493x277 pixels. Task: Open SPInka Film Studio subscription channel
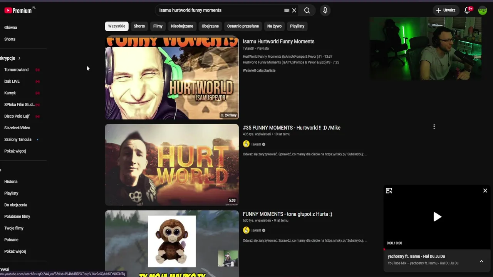tap(19, 104)
